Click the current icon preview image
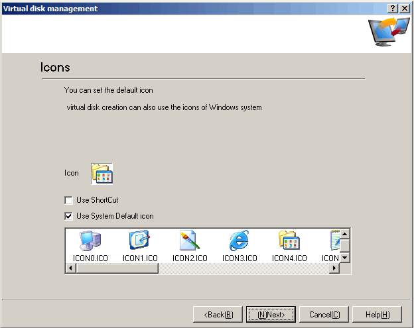Viewport: 414px width, 328px height. [x=102, y=173]
